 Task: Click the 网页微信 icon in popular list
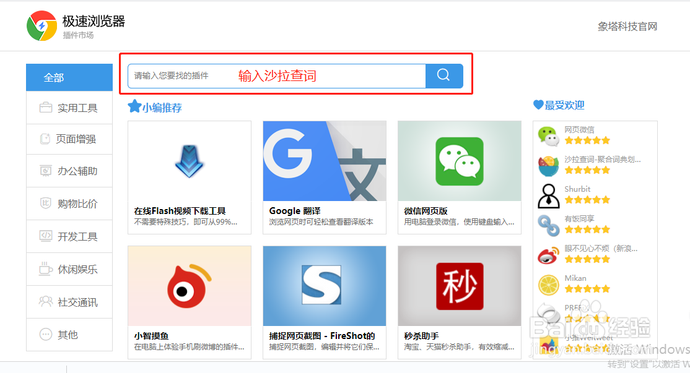pos(548,135)
